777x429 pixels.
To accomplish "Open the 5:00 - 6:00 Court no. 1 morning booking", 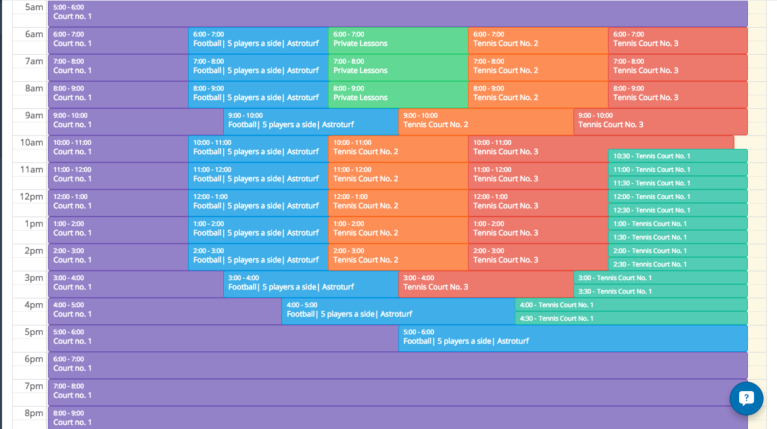I will click(398, 13).
